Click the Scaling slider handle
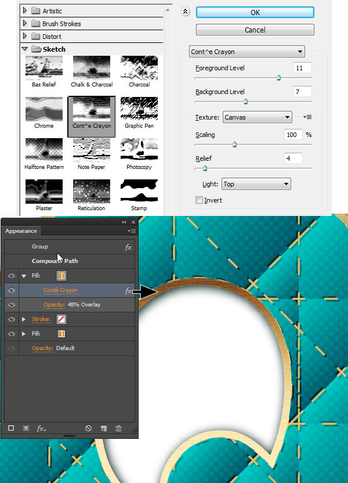The width and height of the screenshot is (348, 483). [234, 144]
